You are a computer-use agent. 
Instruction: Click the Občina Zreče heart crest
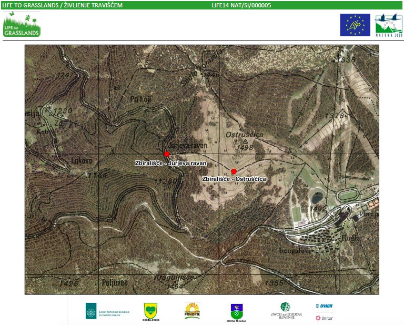(150, 311)
